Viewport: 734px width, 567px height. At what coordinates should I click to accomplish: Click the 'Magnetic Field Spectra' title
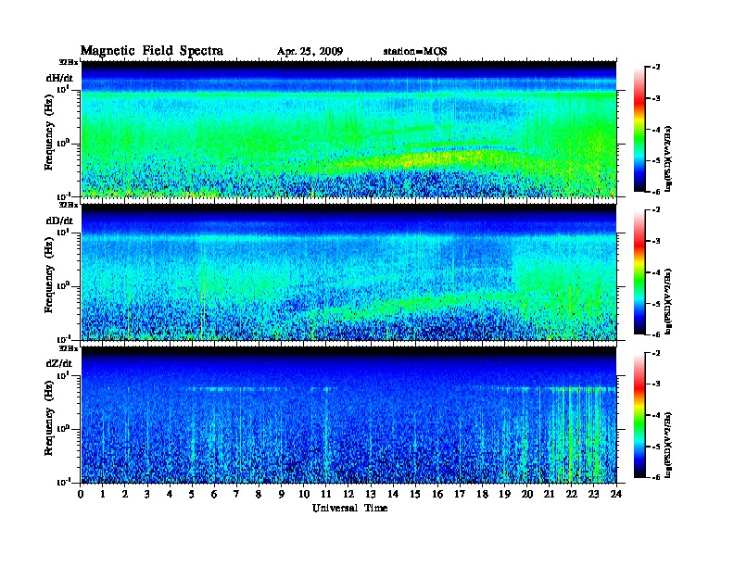(x=152, y=51)
